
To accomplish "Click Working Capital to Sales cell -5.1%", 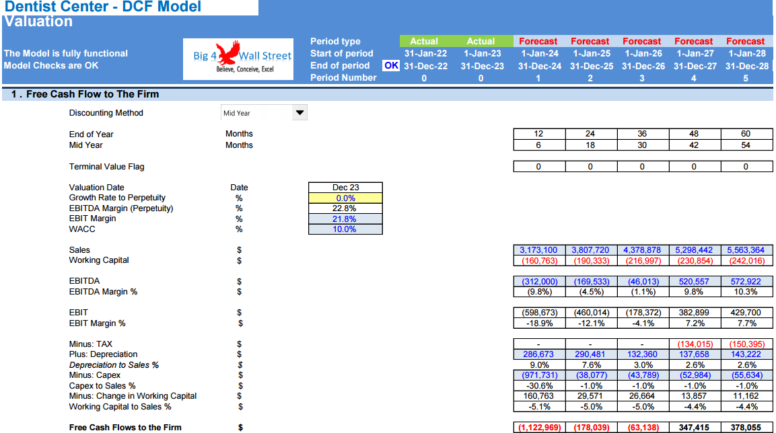I will [x=539, y=407].
